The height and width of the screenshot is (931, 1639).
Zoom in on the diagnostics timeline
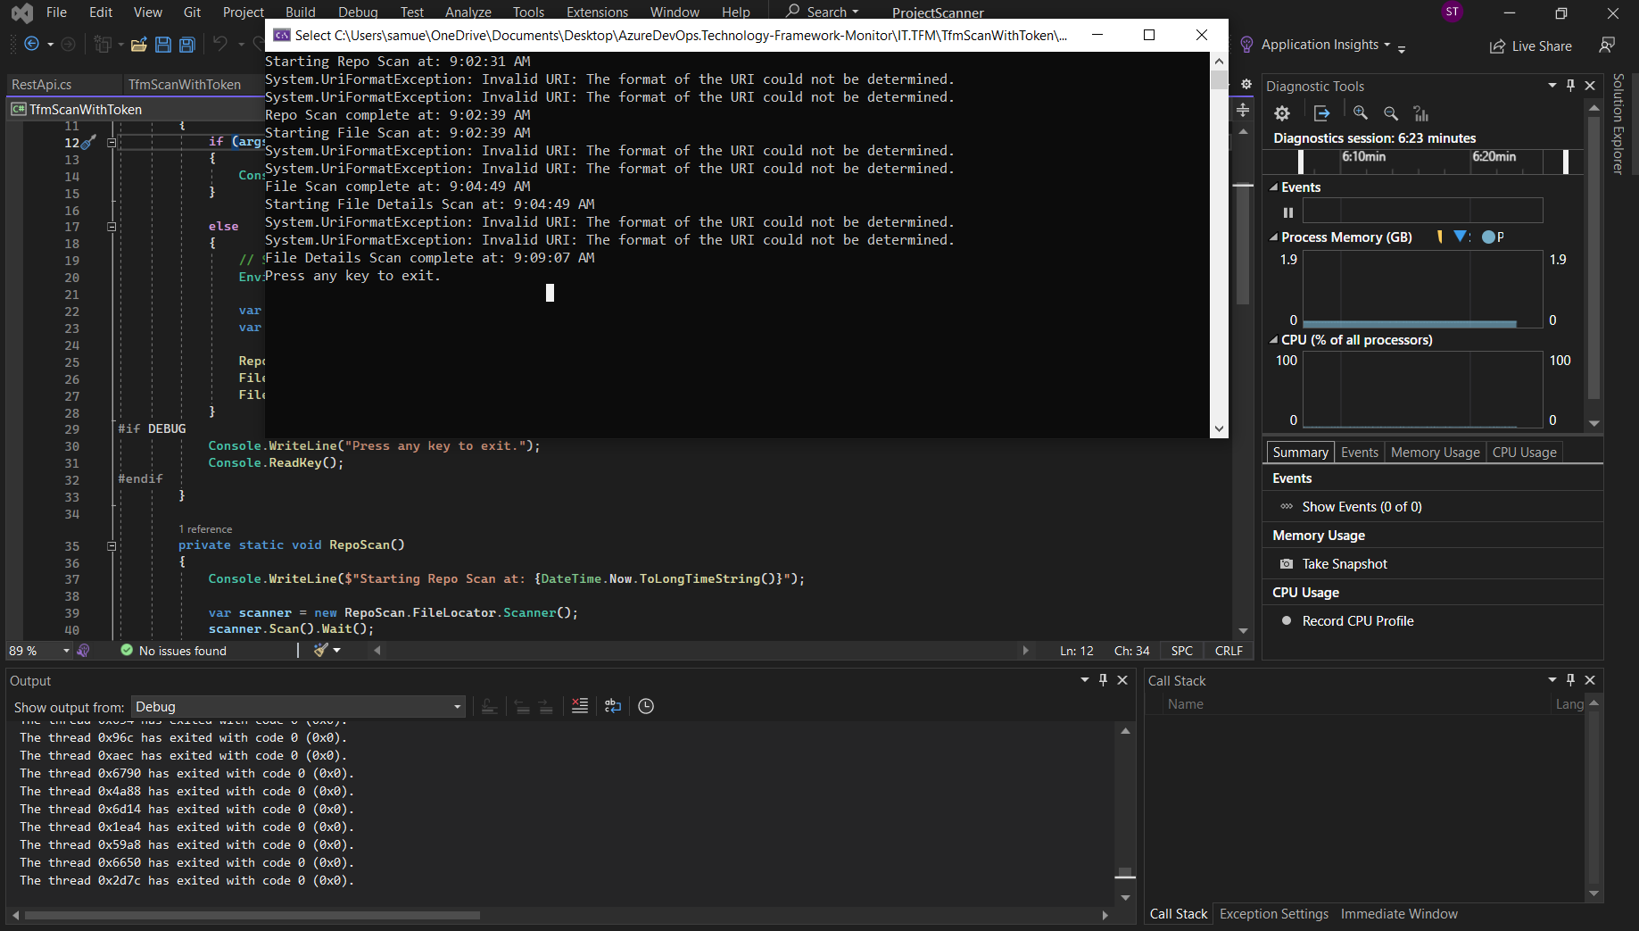[1361, 113]
